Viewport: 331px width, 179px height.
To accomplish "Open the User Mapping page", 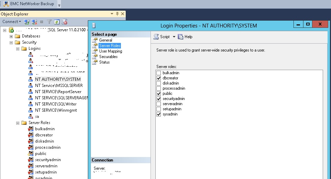I will [111, 51].
